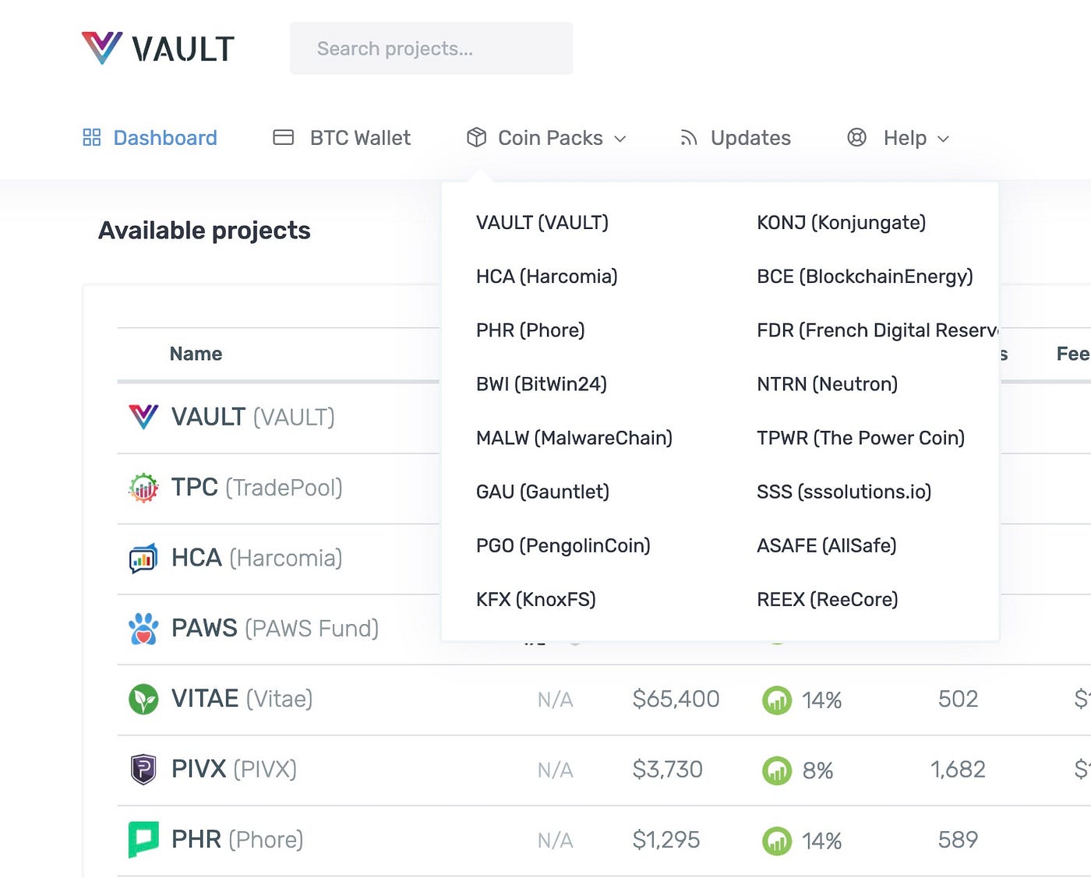The width and height of the screenshot is (1091, 878).
Task: Go to the Updates page
Action: (735, 138)
